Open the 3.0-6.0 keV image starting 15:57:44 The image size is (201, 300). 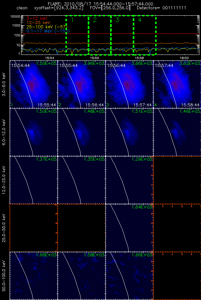point(177,84)
